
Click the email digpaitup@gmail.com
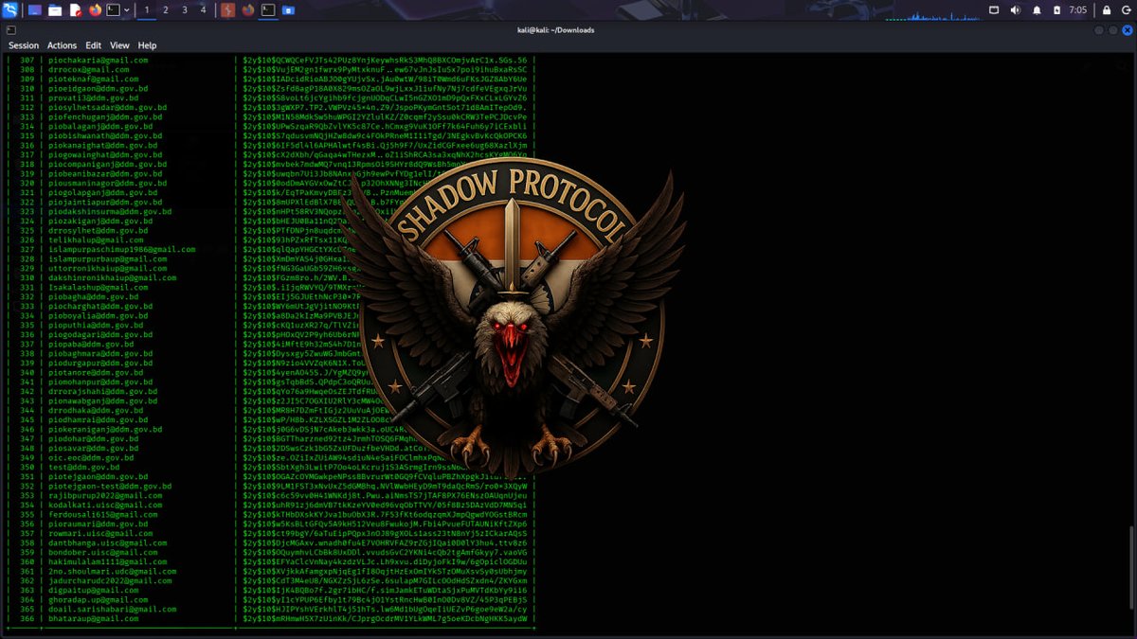click(x=93, y=590)
